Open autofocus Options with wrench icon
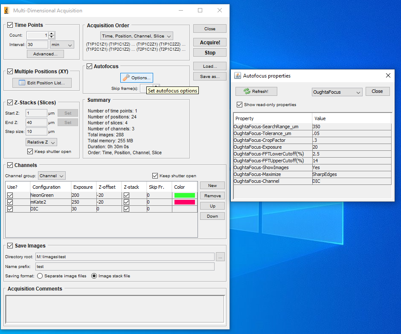 [x=136, y=78]
